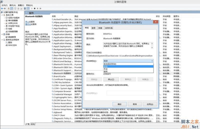The height and width of the screenshot is (129, 200).
Task: Click the 共享文件夹 icon in tree
Action: (7, 23)
